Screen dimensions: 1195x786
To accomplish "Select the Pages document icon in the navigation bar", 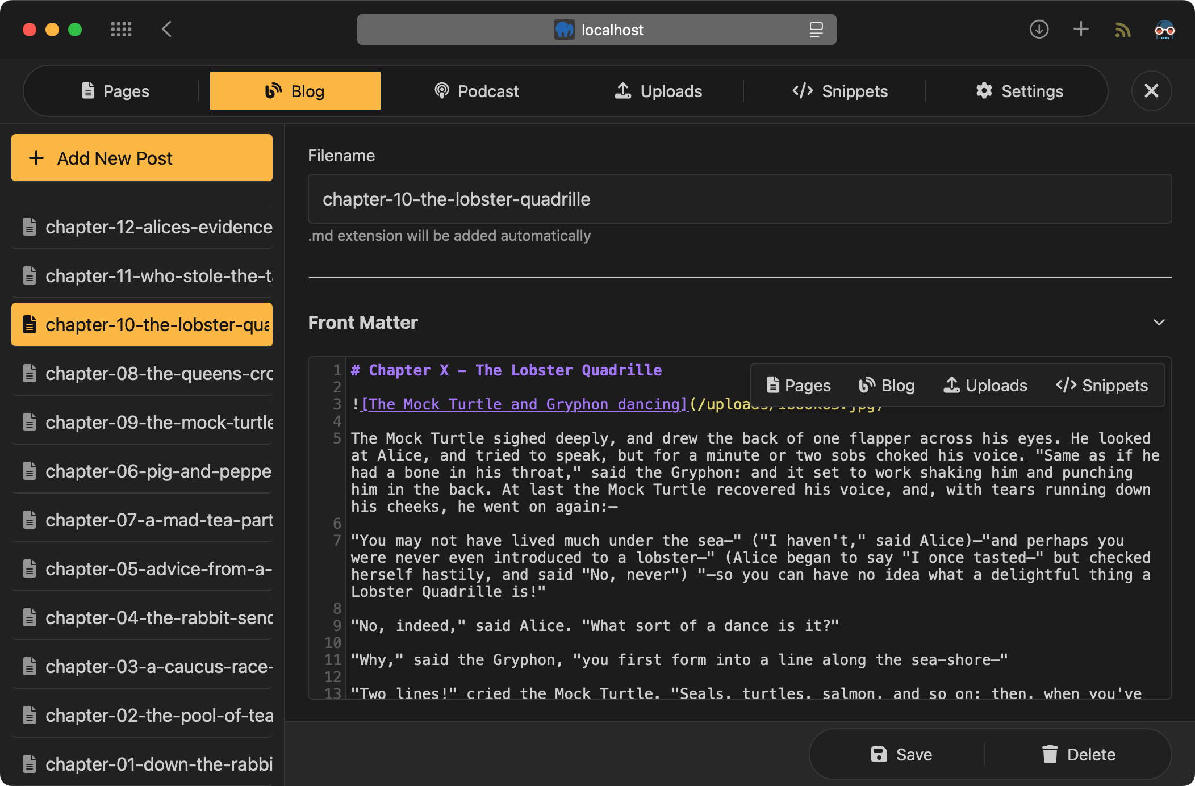I will point(88,90).
